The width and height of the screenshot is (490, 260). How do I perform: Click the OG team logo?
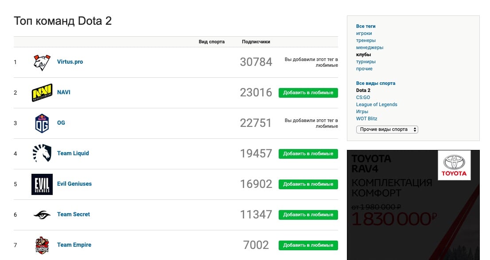42,123
